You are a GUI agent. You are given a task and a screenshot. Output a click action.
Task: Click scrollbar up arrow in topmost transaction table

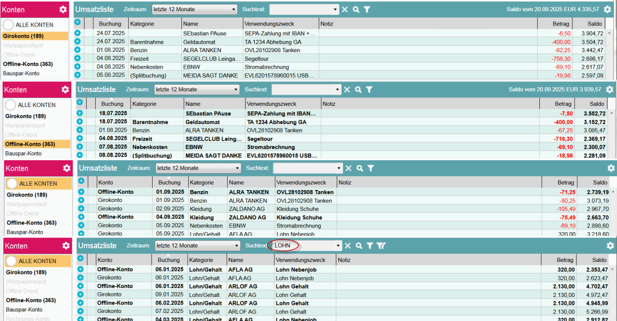608,34
